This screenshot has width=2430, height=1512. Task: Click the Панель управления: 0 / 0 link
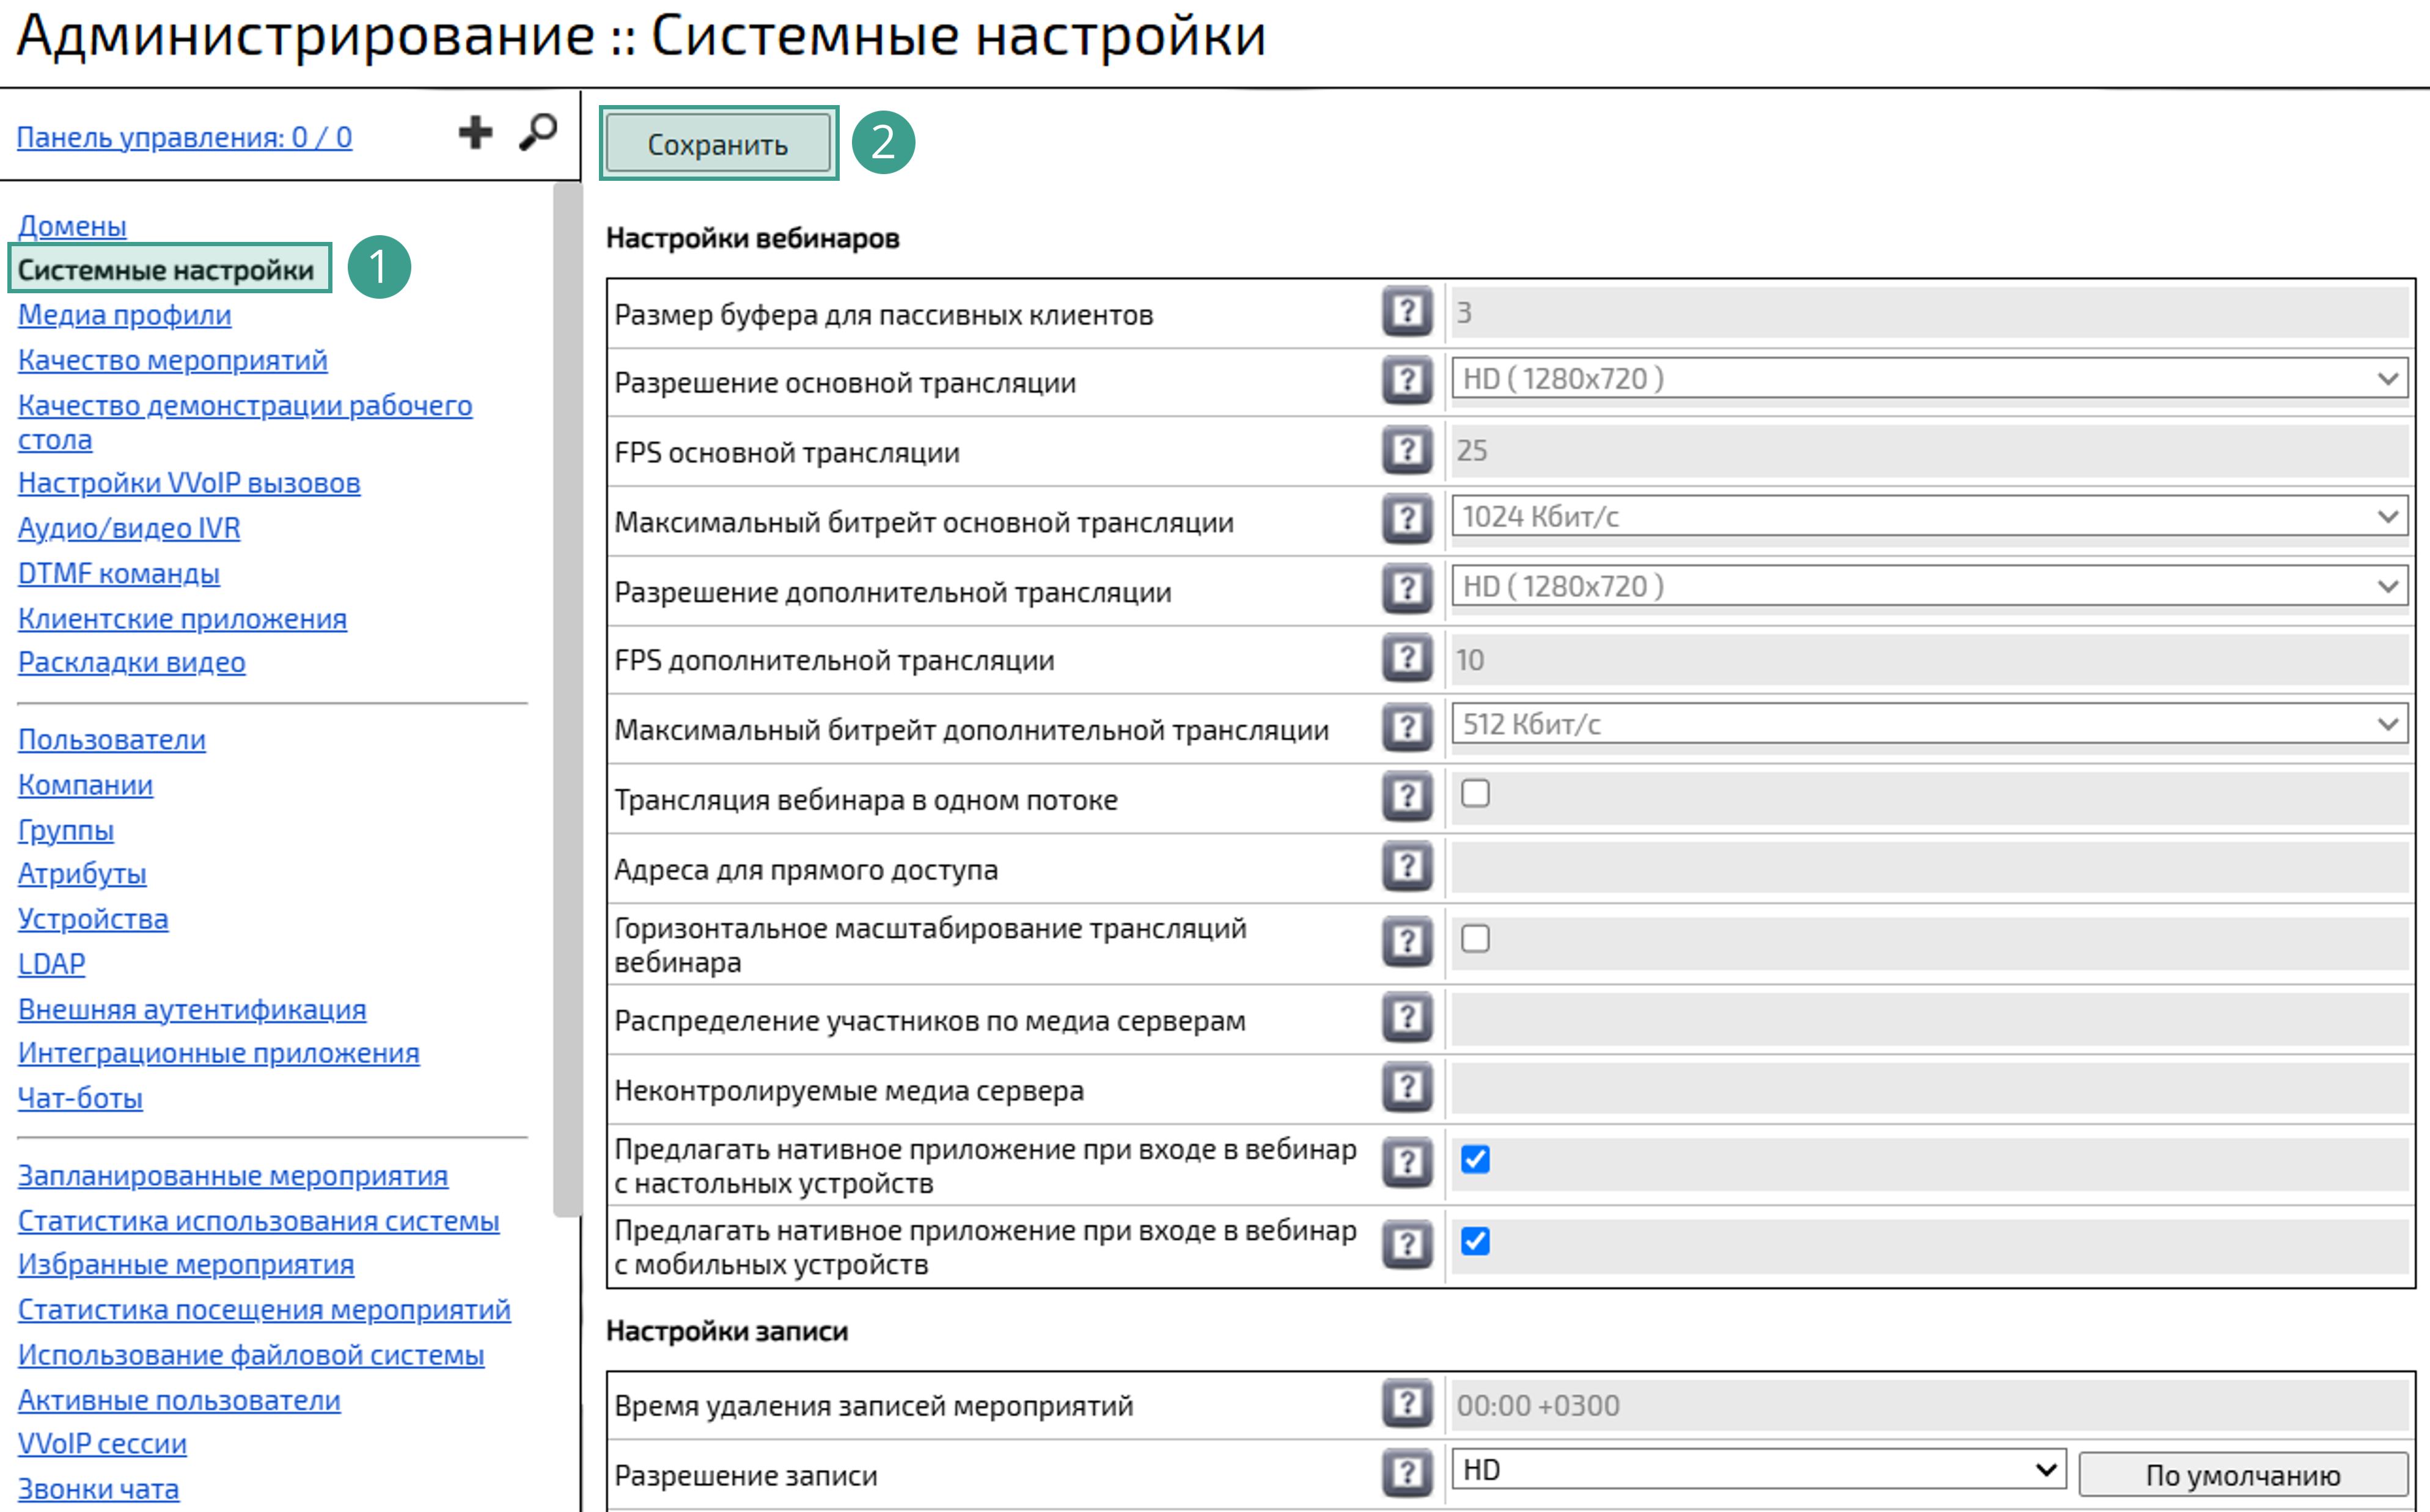pos(184,137)
